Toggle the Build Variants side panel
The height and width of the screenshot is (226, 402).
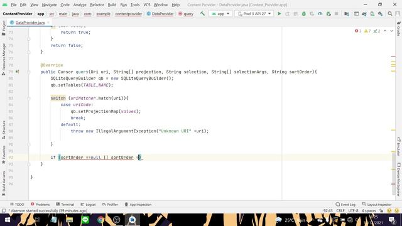tap(4, 183)
